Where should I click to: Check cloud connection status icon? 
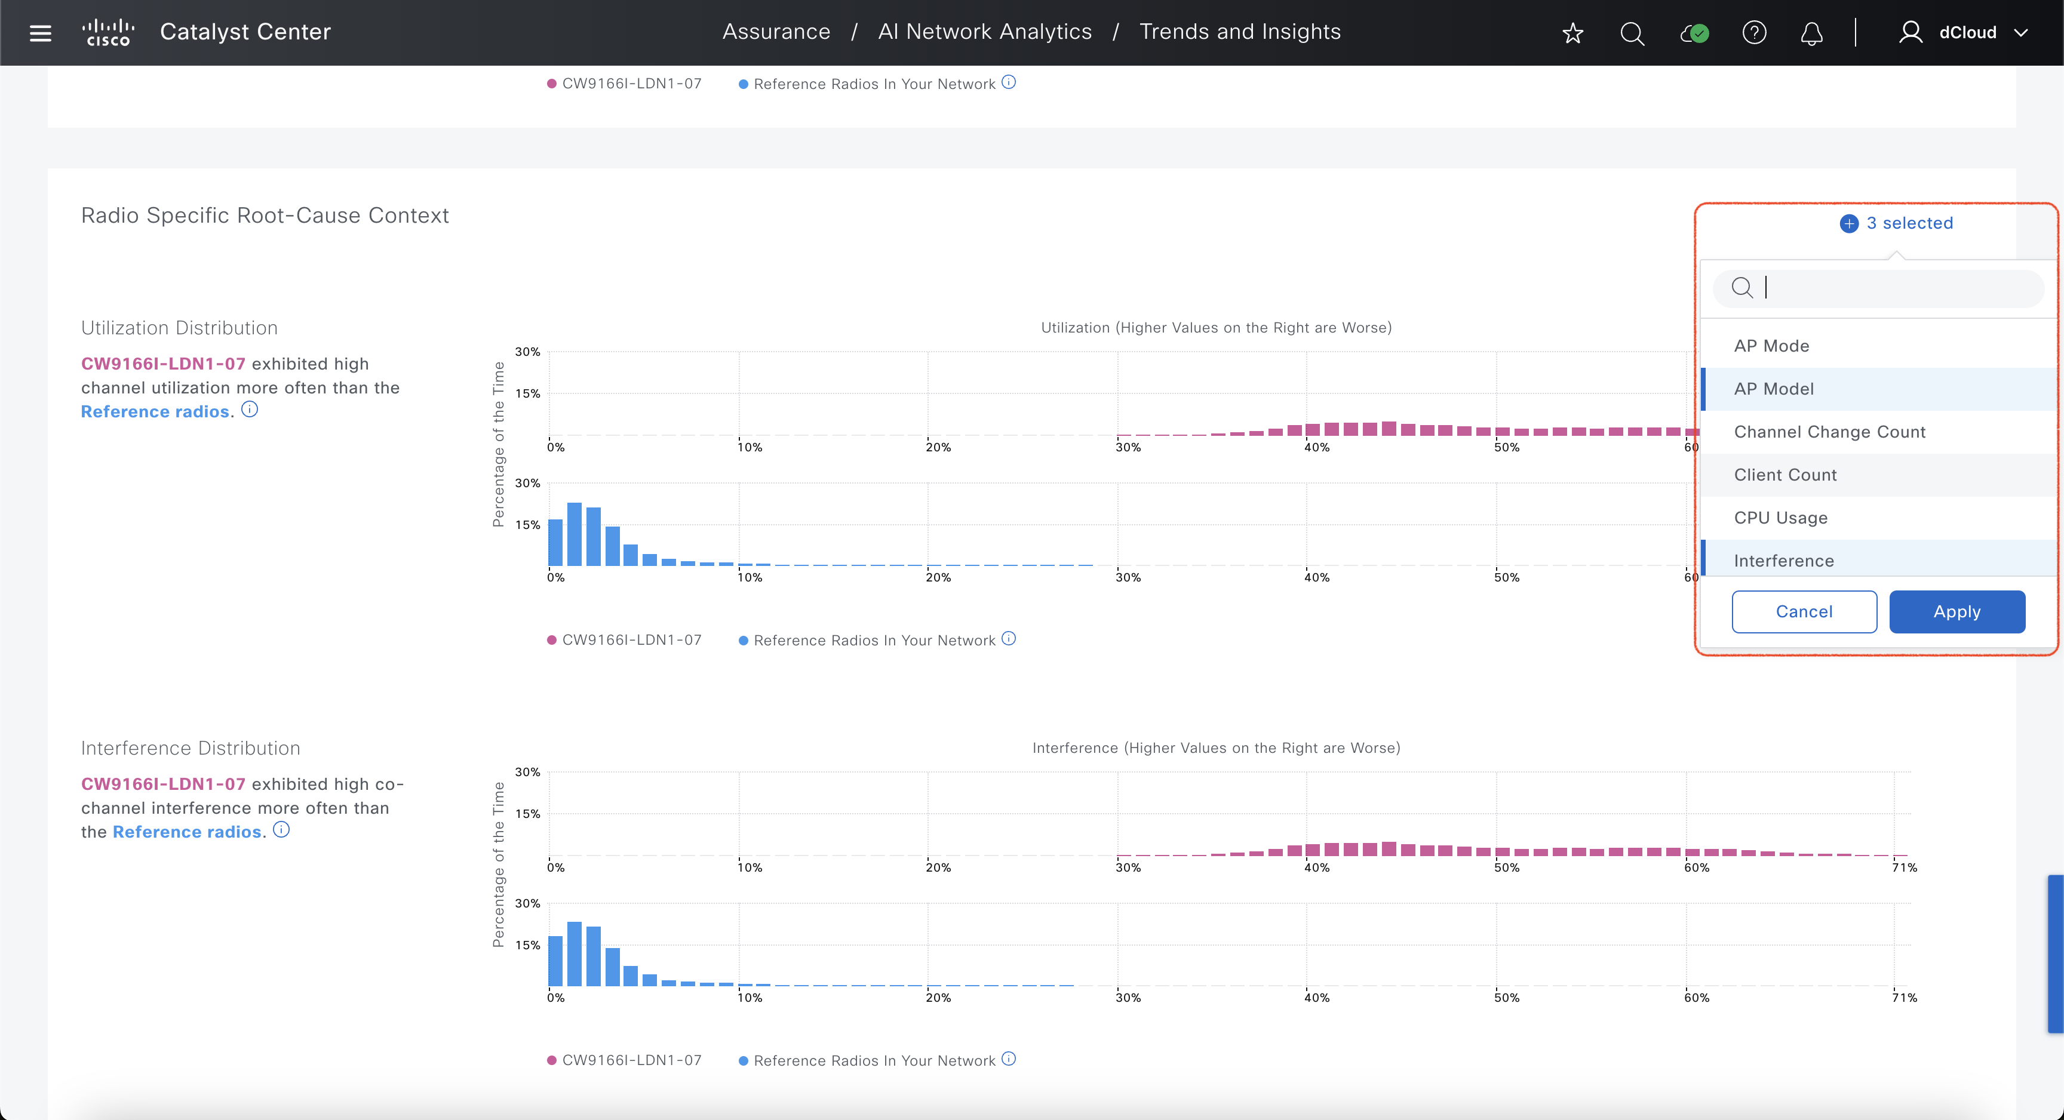pos(1694,33)
